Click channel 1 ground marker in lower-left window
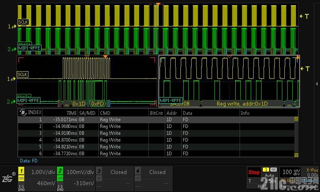The width and height of the screenshot is (320, 192). tap(11, 79)
